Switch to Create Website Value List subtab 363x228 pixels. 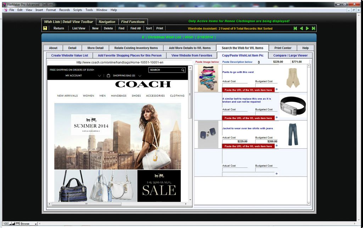pos(70,56)
